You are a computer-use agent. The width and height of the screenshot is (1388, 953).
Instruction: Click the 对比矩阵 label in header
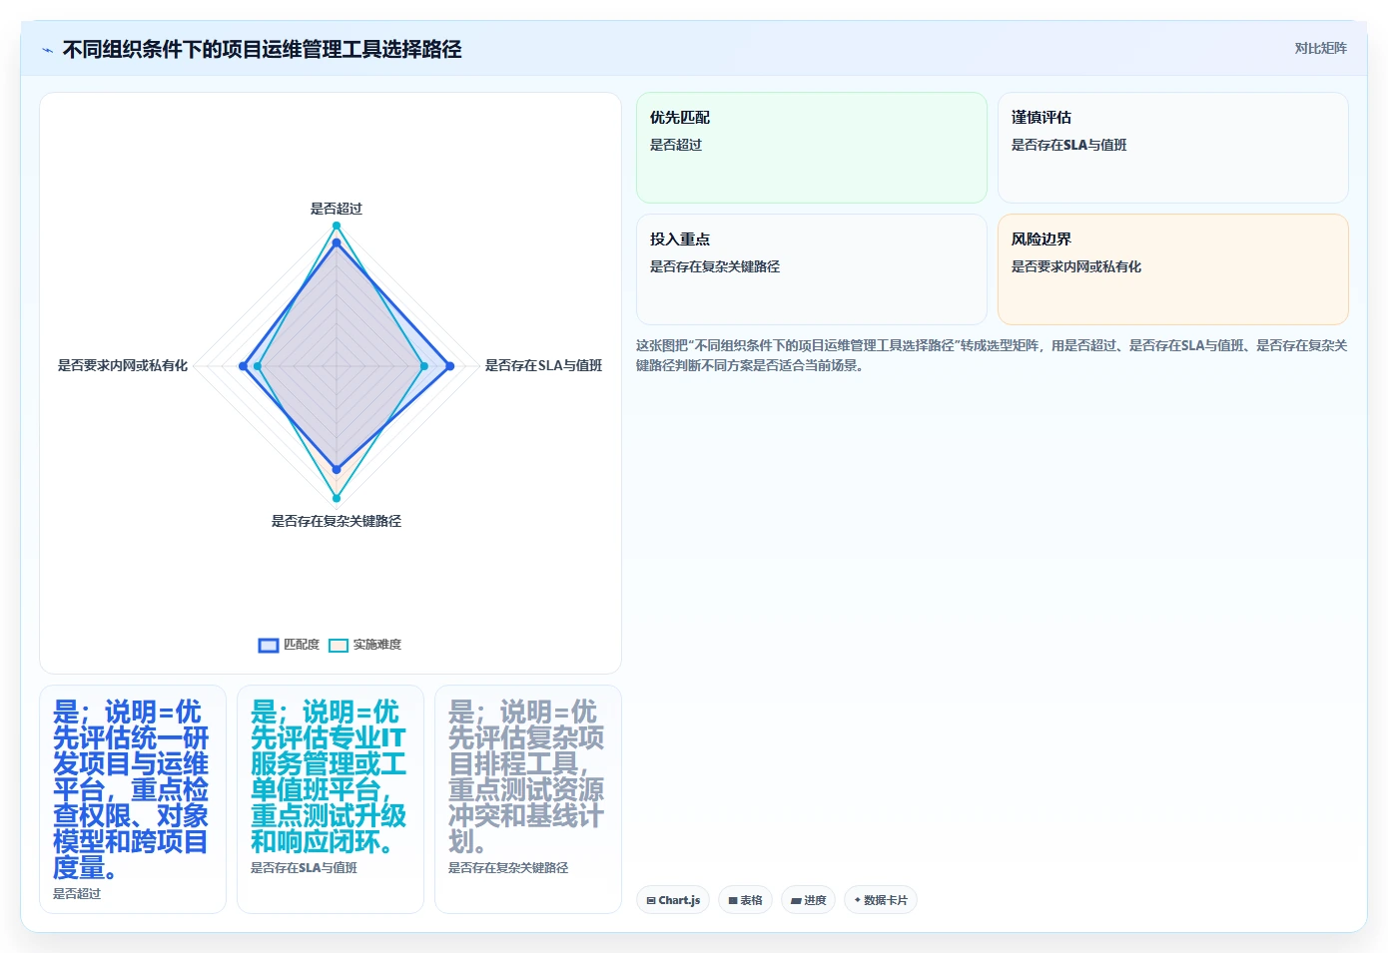tap(1320, 48)
